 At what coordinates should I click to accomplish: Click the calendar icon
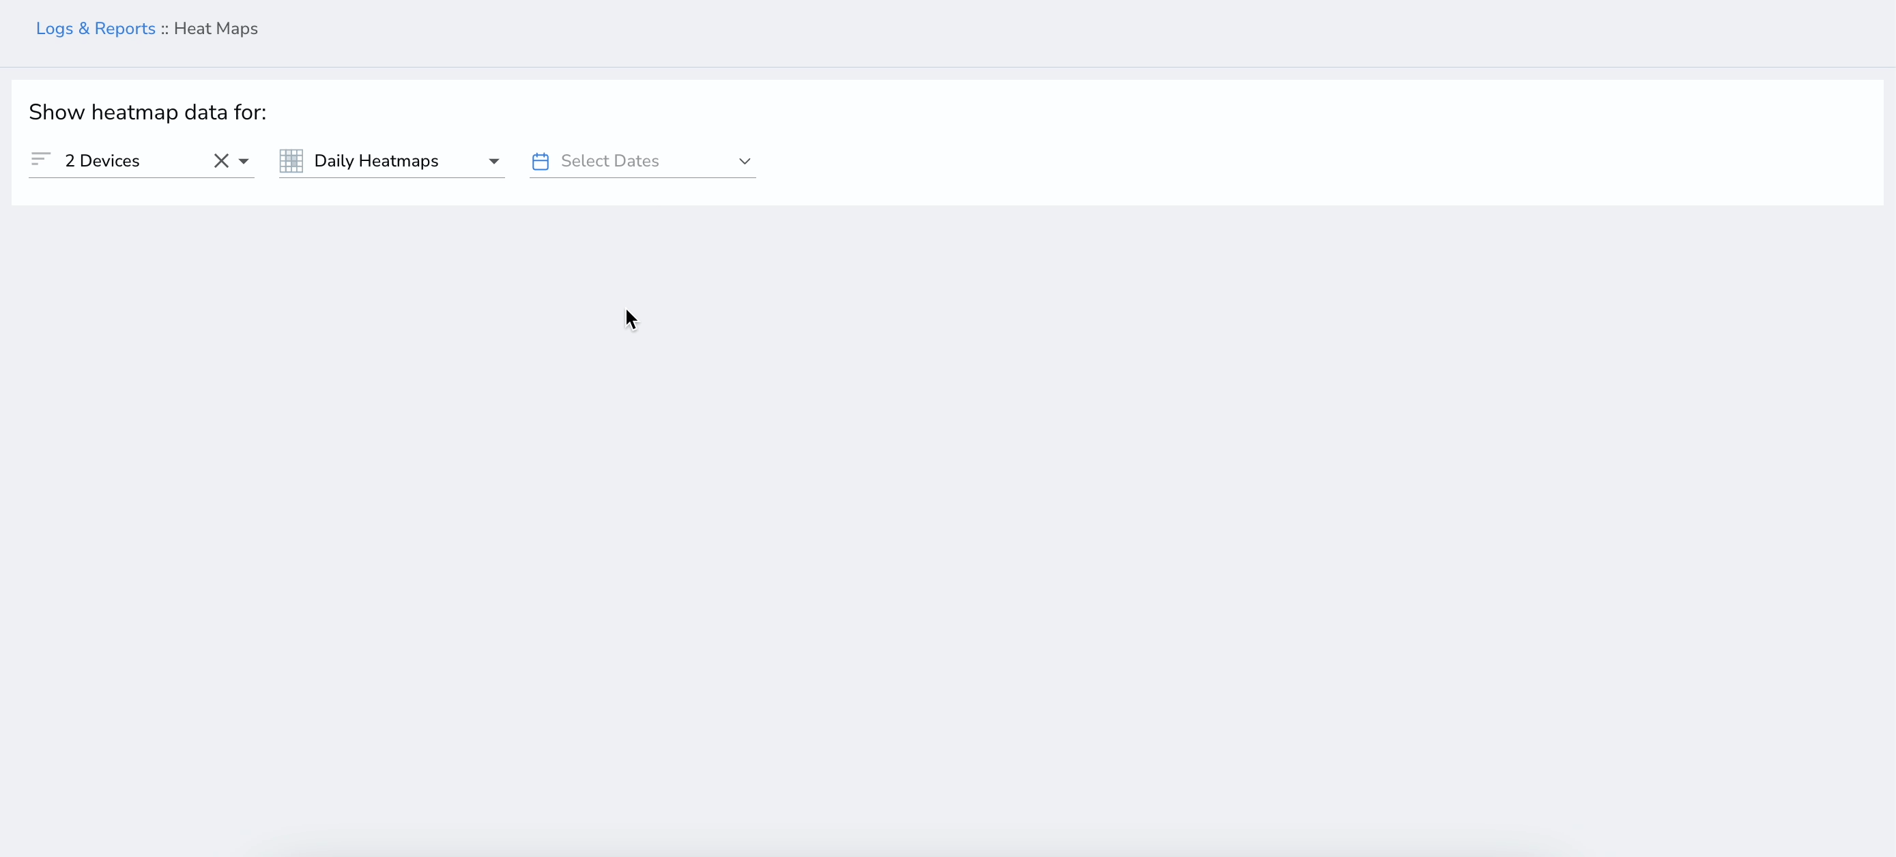(x=541, y=161)
